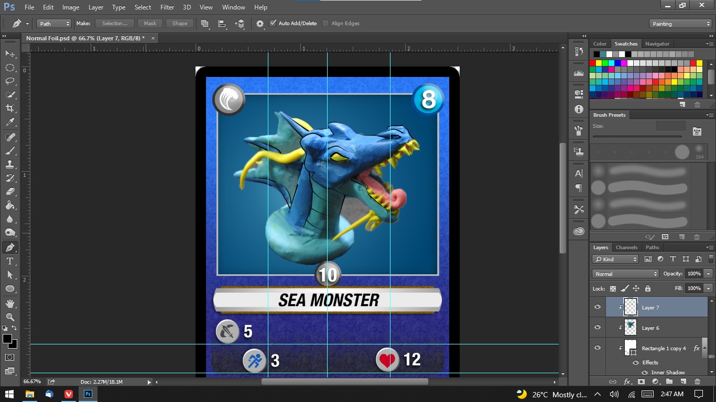Open the Pen tool preset picker arrow
The width and height of the screenshot is (716, 402).
point(27,24)
